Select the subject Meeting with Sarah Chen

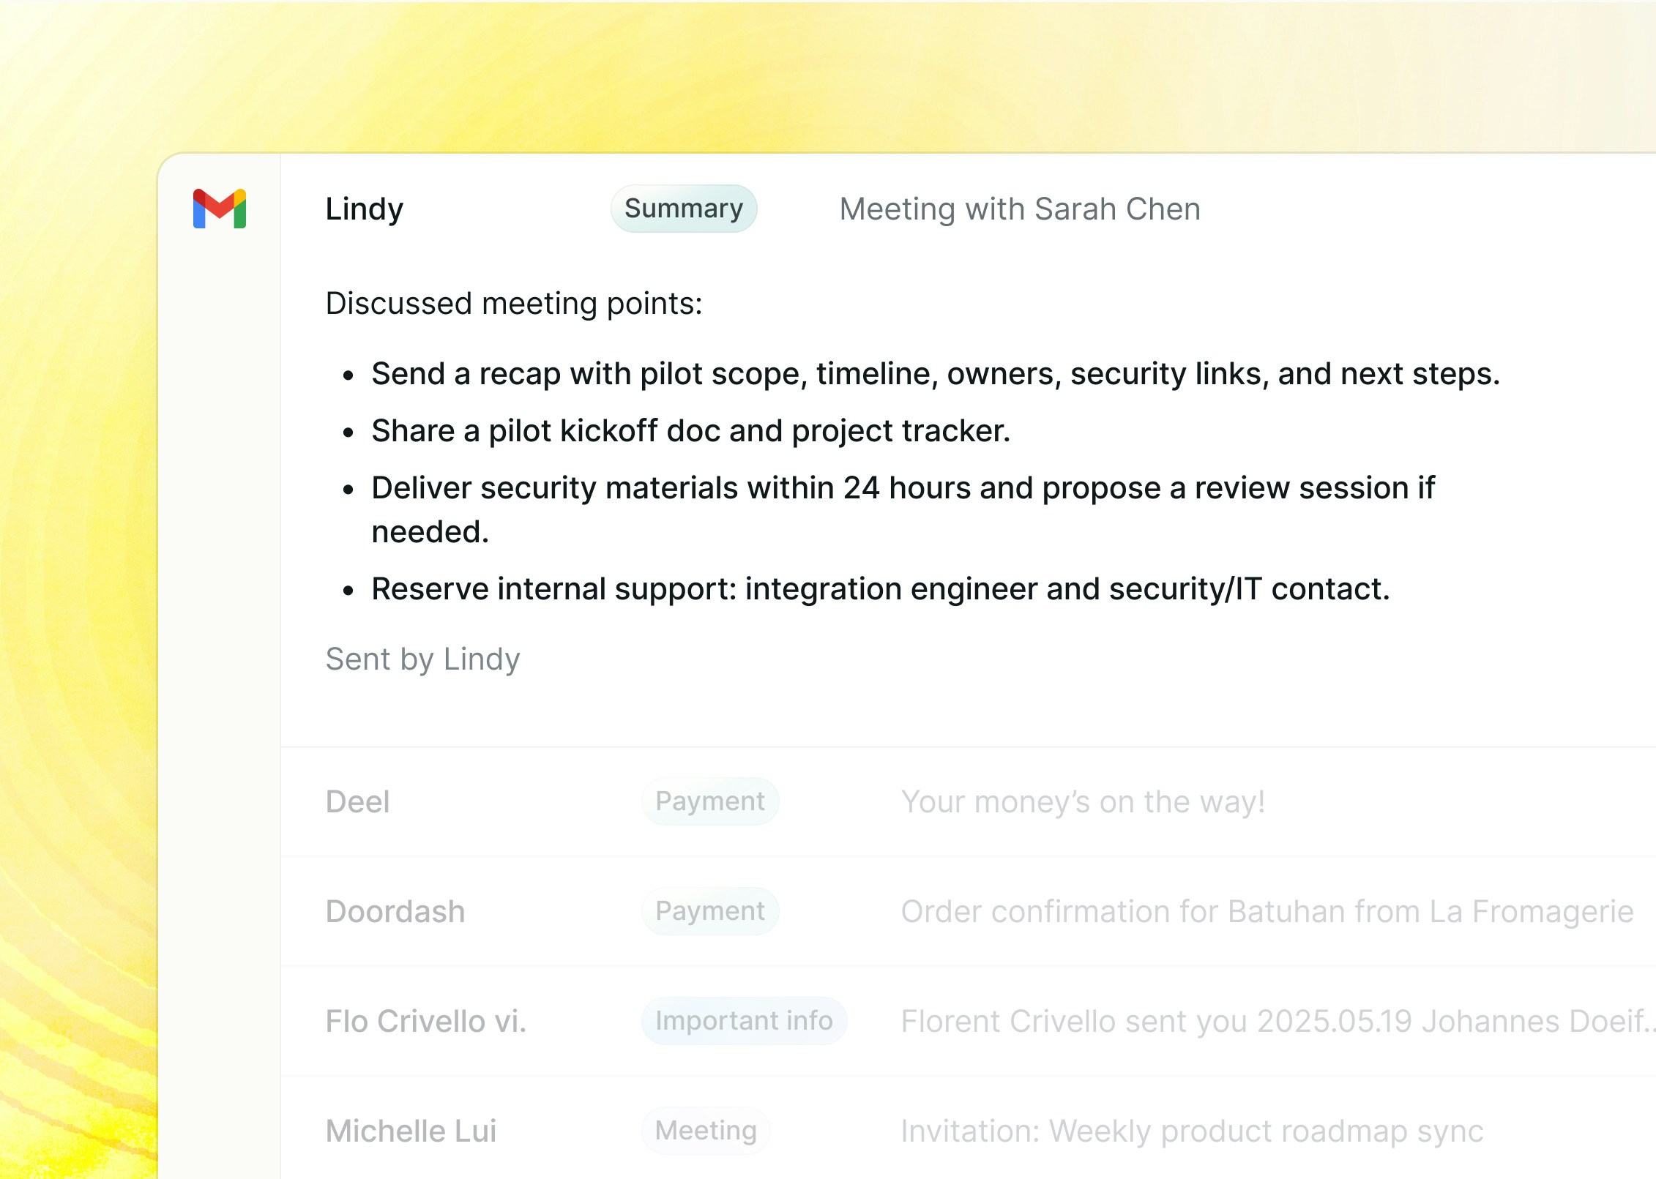click(x=1019, y=209)
